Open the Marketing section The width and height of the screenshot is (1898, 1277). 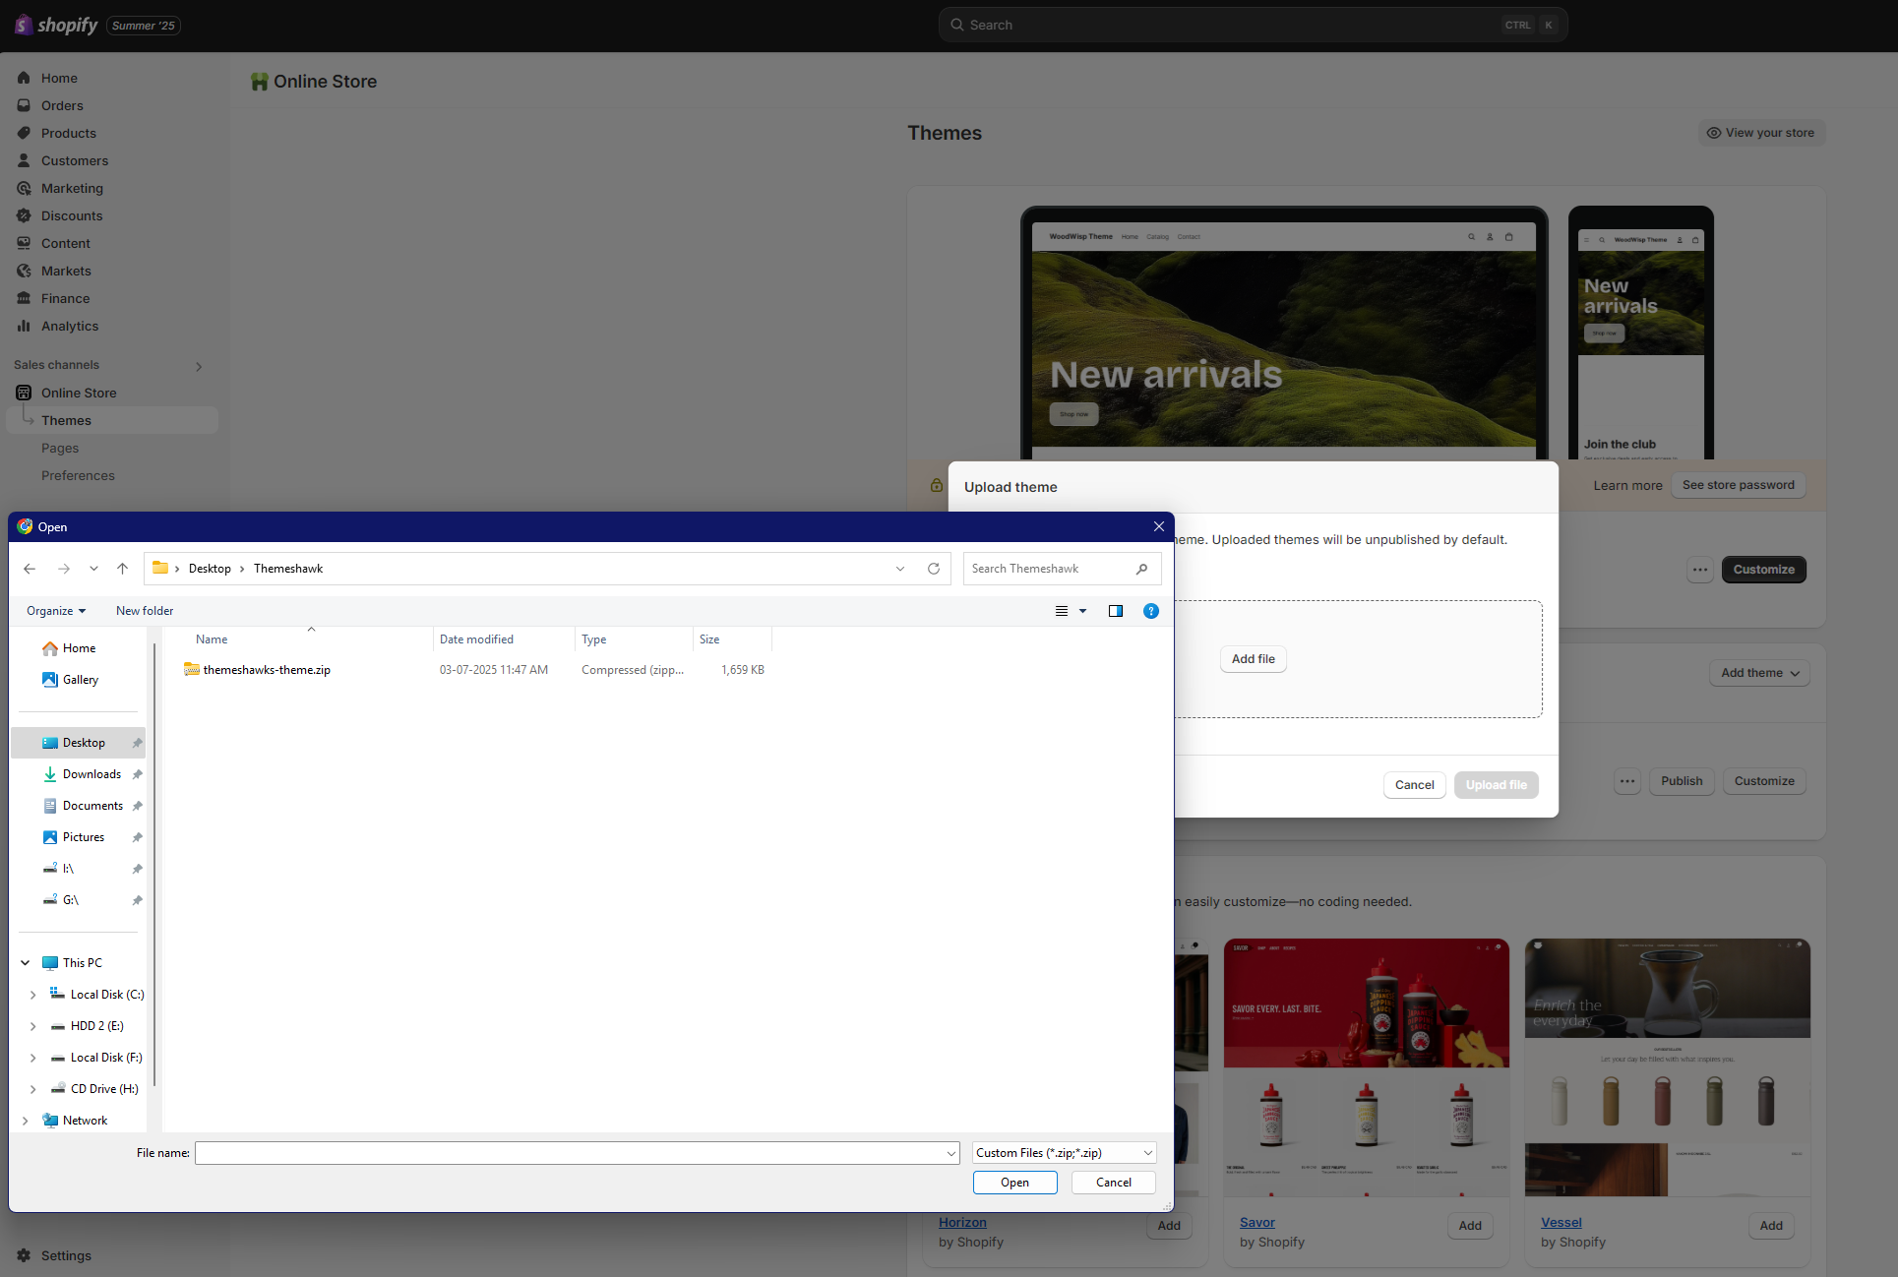click(72, 188)
